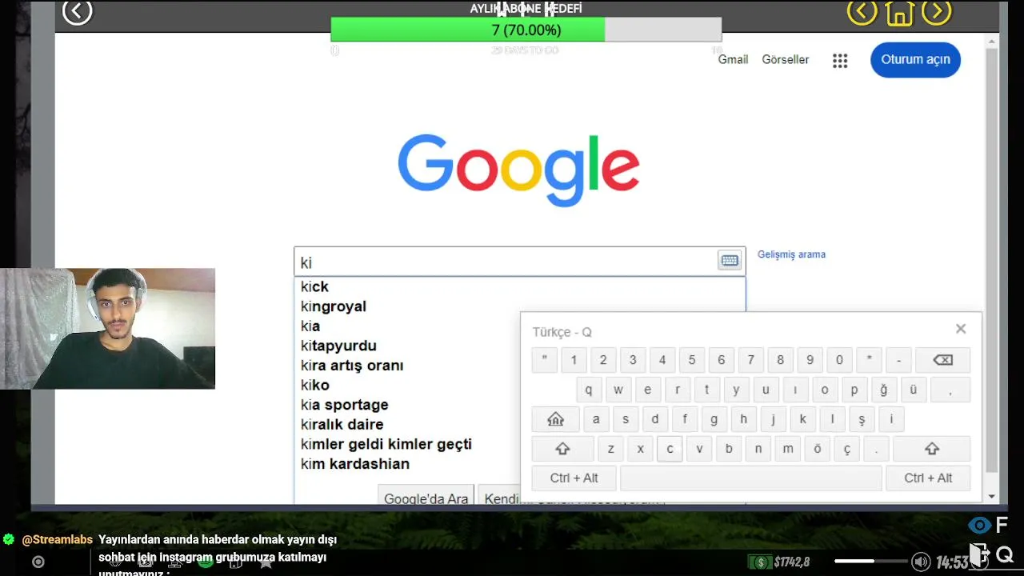The image size is (1024, 576).
Task: Click the 'c' key on virtual keyboard
Action: pos(670,449)
